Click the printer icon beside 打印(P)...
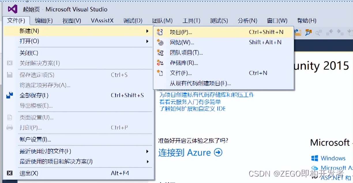Viewport: 353px width, 183px height. [10, 127]
